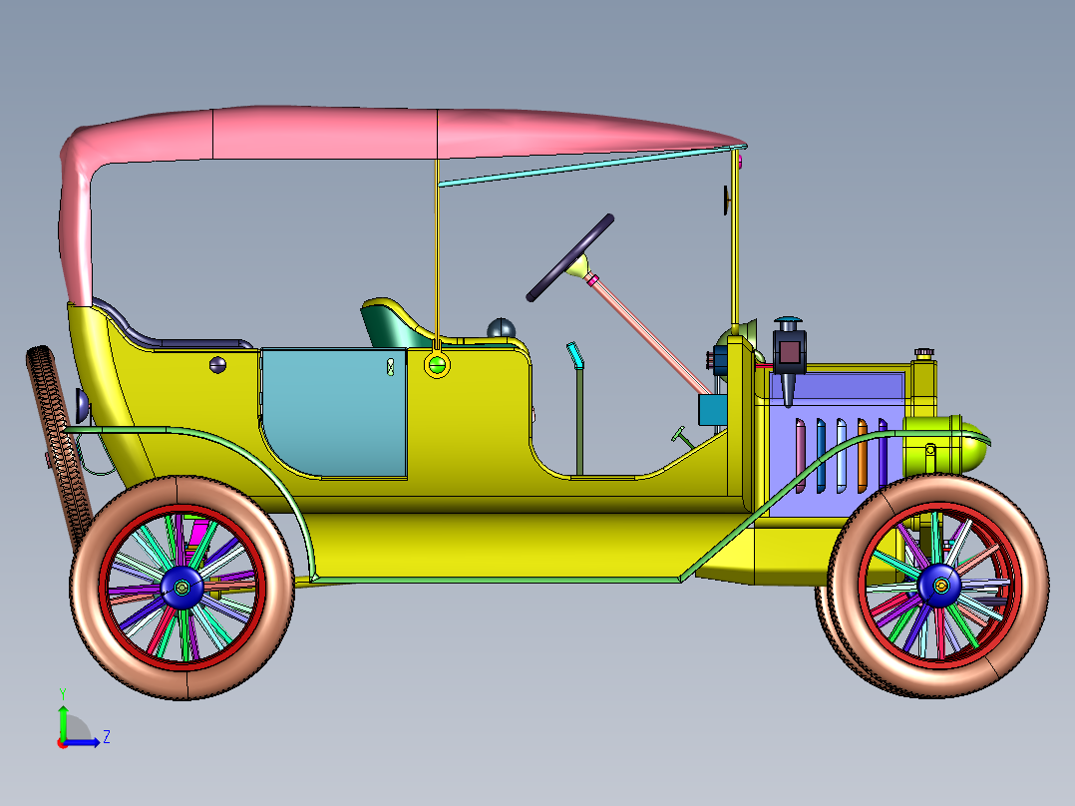The height and width of the screenshot is (806, 1075).
Task: Click the small handle on teal door
Action: (x=390, y=367)
